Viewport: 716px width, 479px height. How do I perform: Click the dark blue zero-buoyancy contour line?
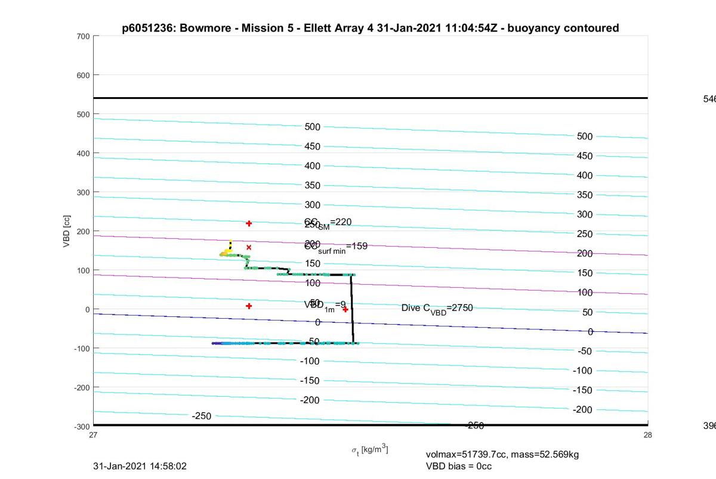coord(371,324)
